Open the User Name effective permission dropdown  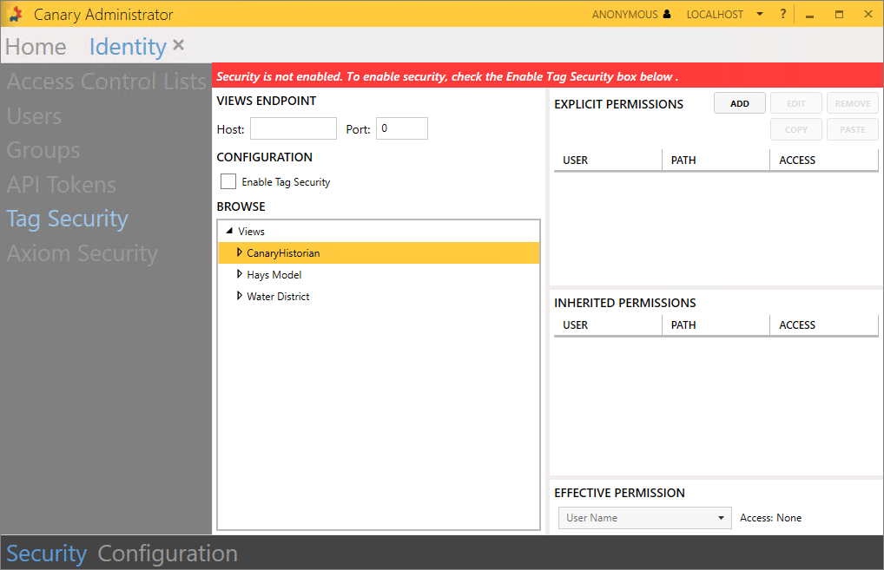721,518
